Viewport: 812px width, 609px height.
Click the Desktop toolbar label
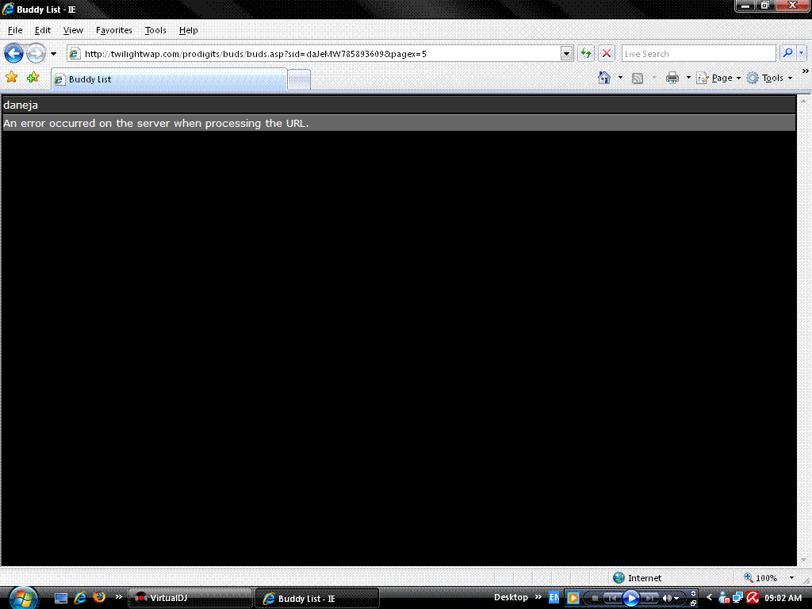coord(511,597)
